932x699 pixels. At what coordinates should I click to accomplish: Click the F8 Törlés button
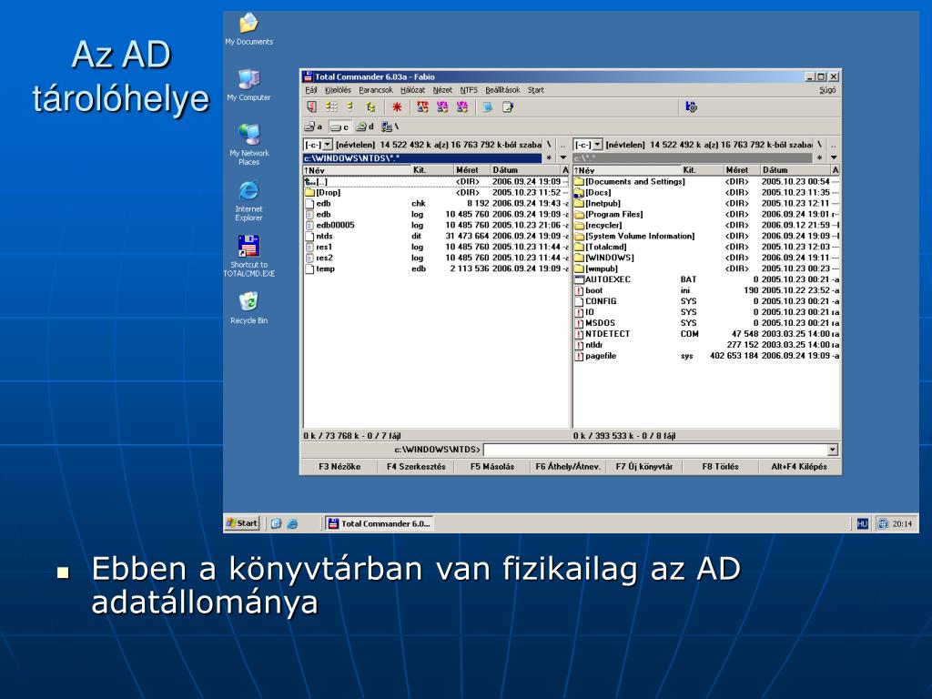[721, 467]
